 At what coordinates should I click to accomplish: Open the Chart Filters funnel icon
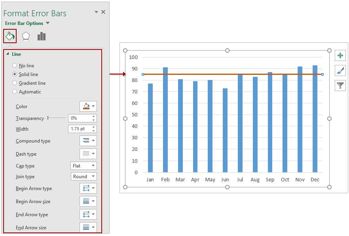pos(340,86)
